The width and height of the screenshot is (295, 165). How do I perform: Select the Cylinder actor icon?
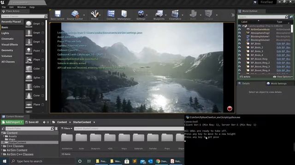pos(29,87)
